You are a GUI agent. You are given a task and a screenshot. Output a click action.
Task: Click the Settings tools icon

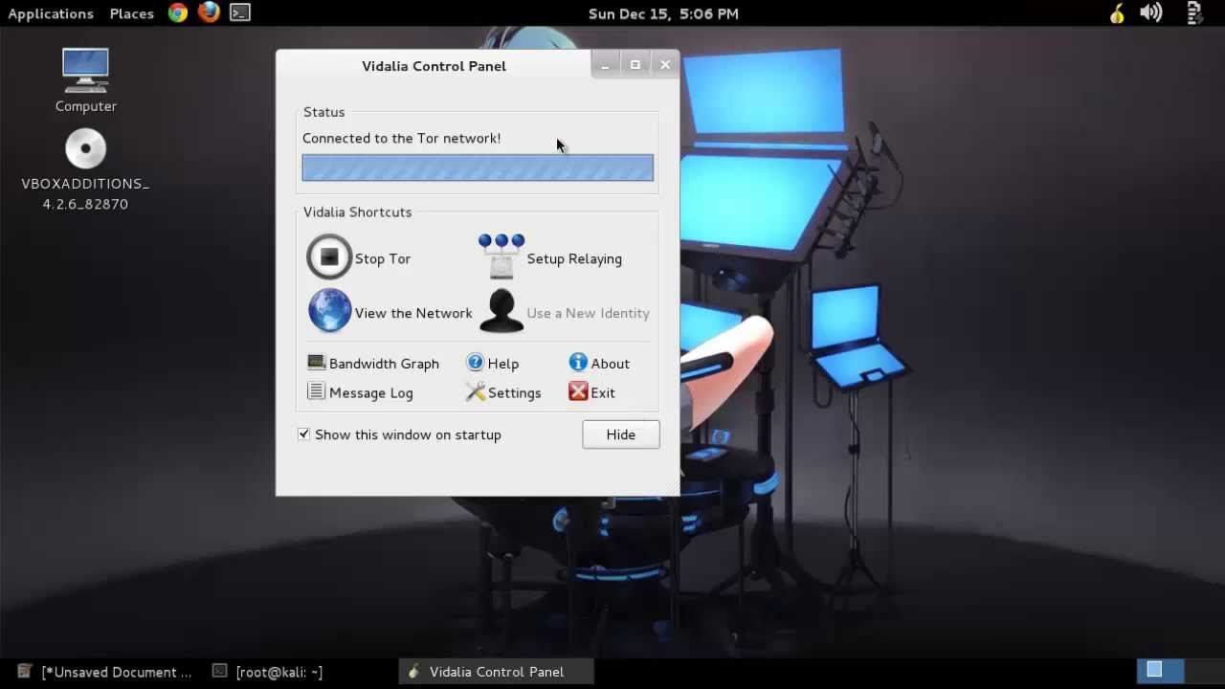coord(475,391)
